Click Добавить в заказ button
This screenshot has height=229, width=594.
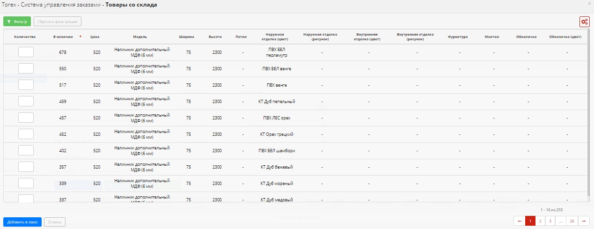(22, 222)
